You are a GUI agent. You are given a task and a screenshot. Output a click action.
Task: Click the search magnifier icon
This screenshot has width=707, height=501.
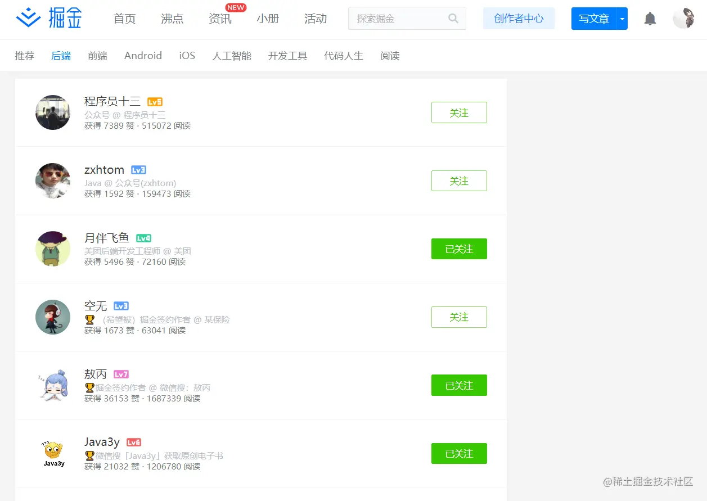[x=453, y=19]
